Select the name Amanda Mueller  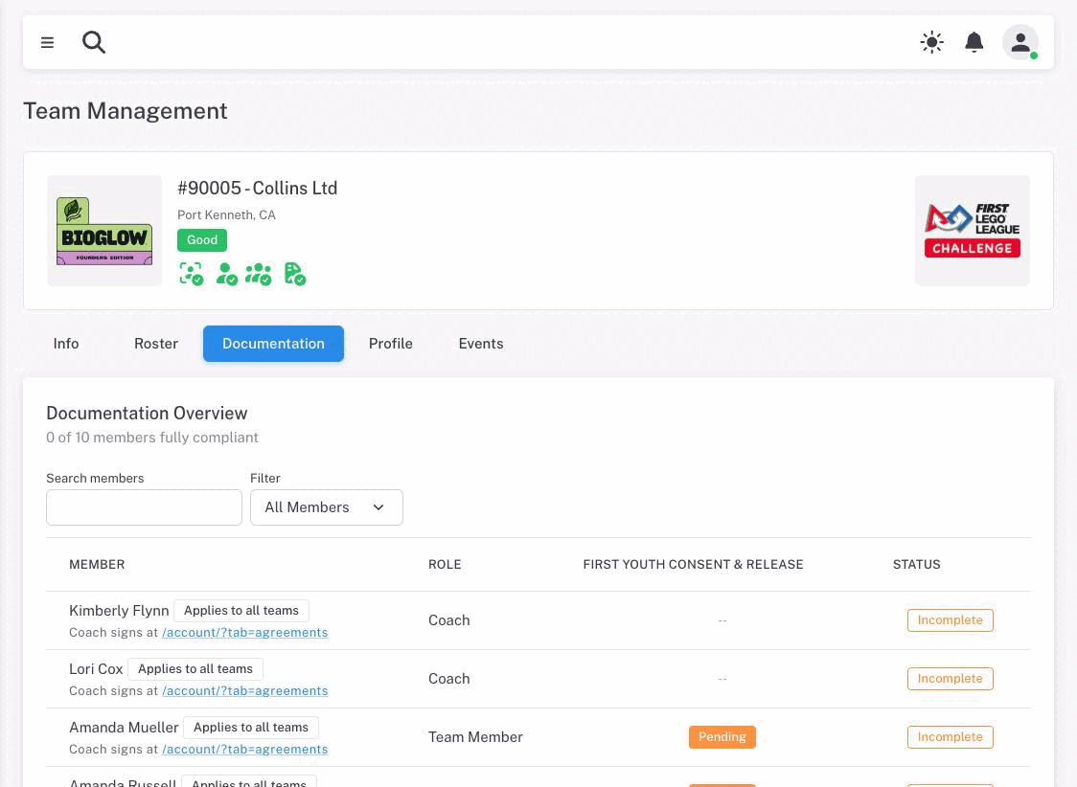click(124, 728)
